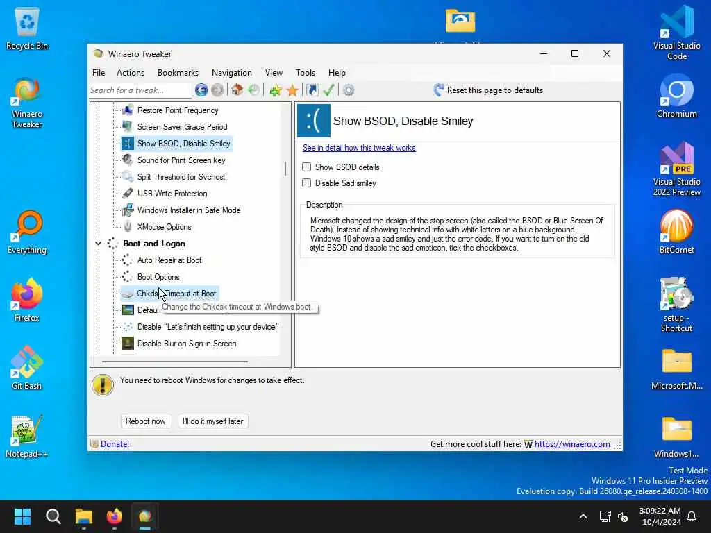Click I'll do it myself later button
Screen dimensions: 711x533
(x=212, y=421)
